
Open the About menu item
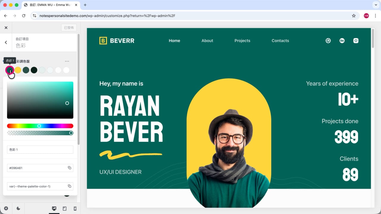pos(207,41)
